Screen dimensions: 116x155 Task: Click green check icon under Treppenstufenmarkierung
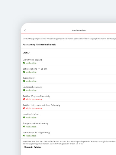24,127
